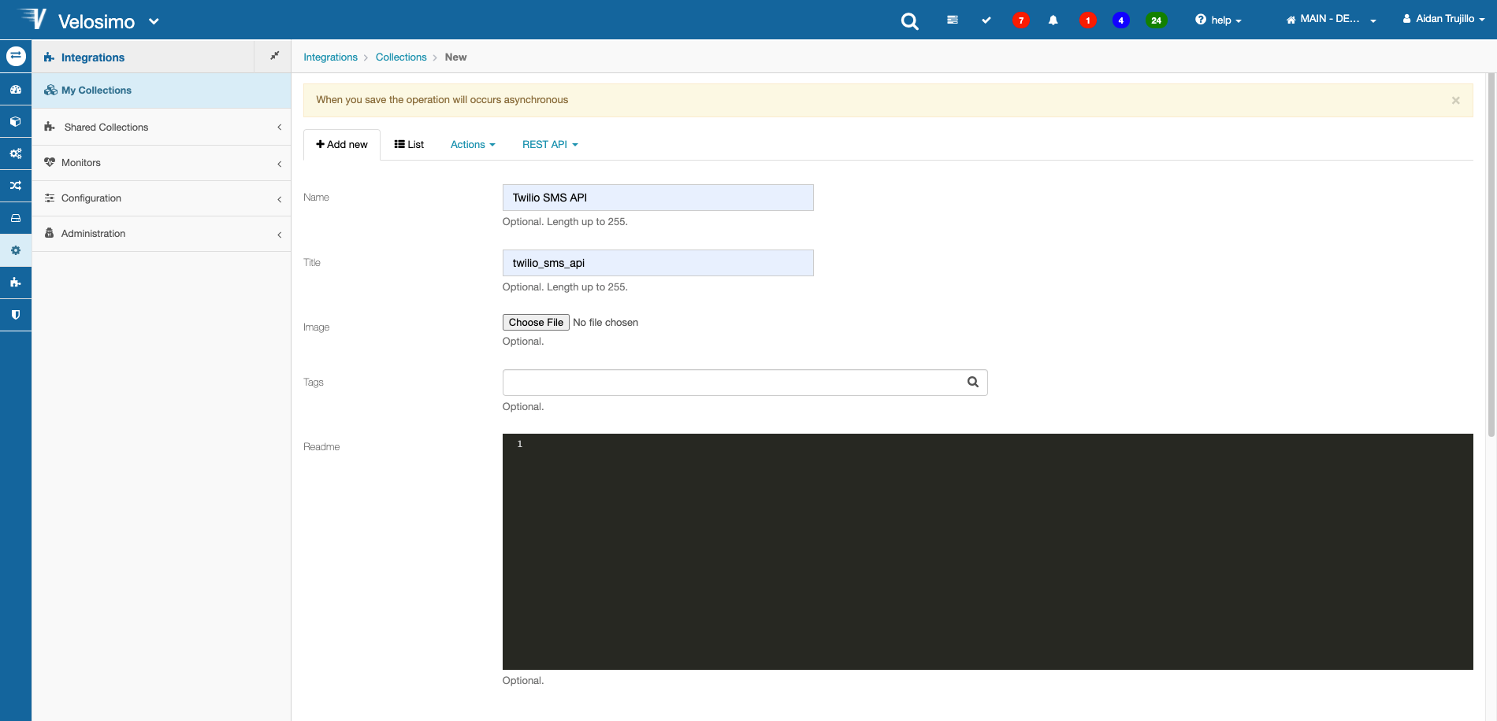Click the search icon in Tags field
Image resolution: width=1497 pixels, height=721 pixels.
973,382
